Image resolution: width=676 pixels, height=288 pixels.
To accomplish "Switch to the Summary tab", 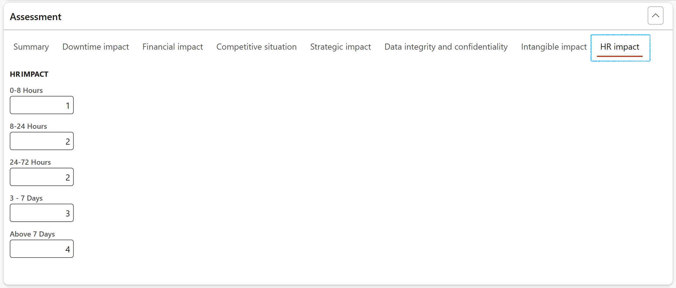I will click(x=31, y=47).
